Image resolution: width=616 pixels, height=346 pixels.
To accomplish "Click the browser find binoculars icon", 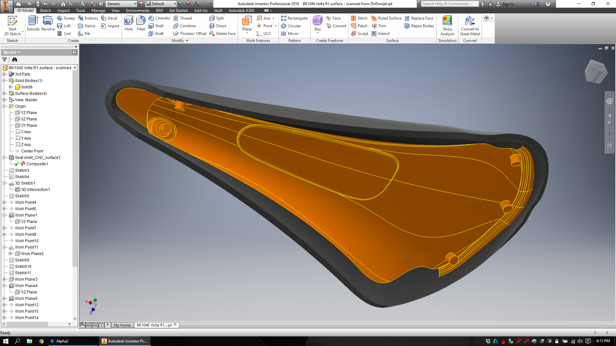I will pos(14,60).
